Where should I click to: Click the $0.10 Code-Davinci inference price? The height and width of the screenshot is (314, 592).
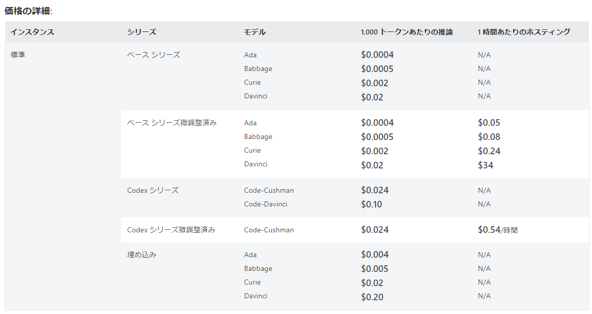tap(371, 204)
